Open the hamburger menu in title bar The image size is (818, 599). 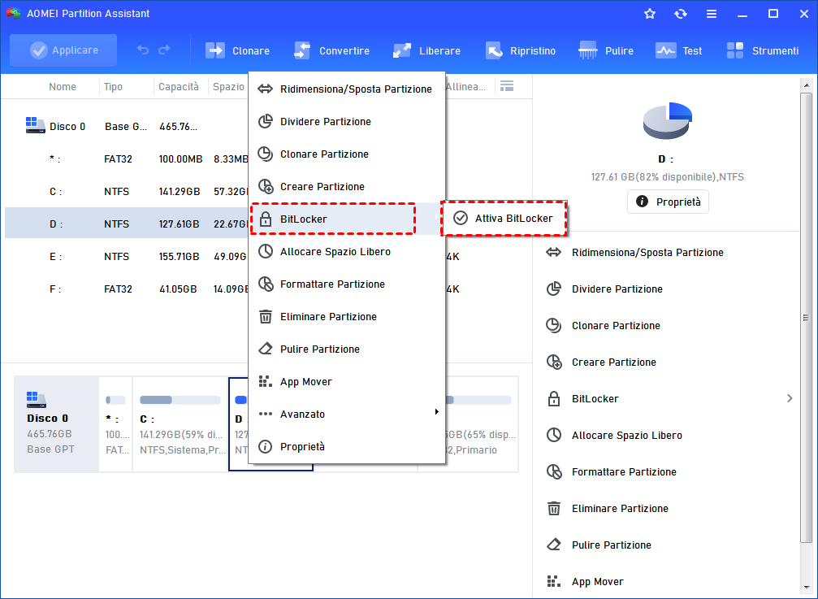point(711,14)
